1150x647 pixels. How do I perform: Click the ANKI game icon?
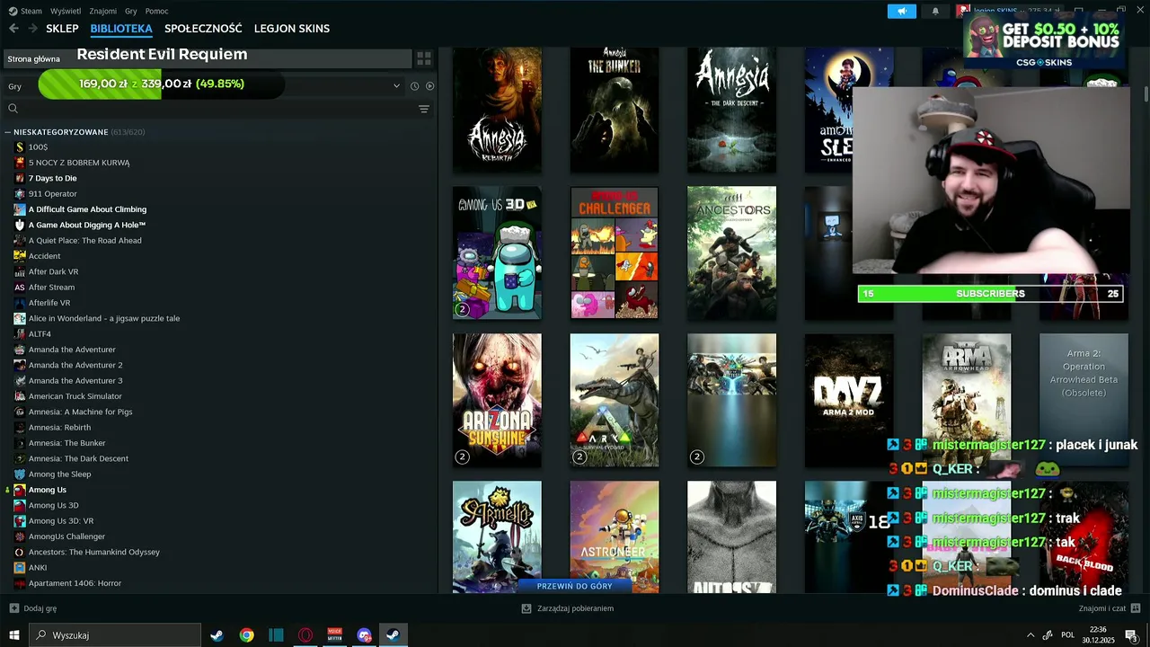[20, 568]
